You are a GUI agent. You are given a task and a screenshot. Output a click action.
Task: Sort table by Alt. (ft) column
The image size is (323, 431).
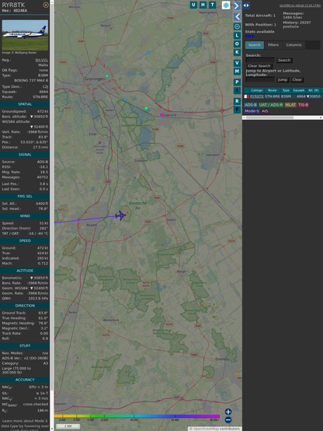click(x=314, y=90)
